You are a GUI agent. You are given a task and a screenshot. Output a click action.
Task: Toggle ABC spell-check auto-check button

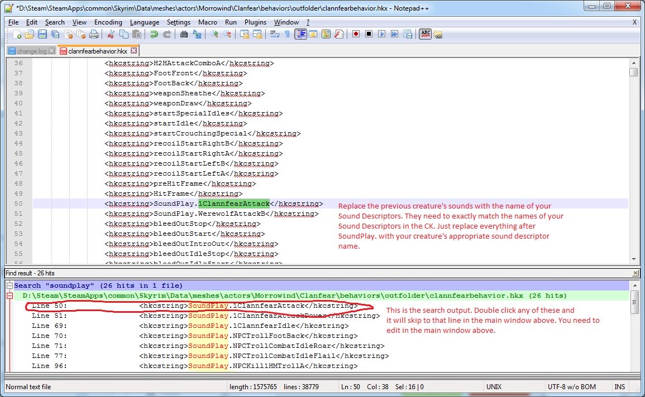(426, 35)
